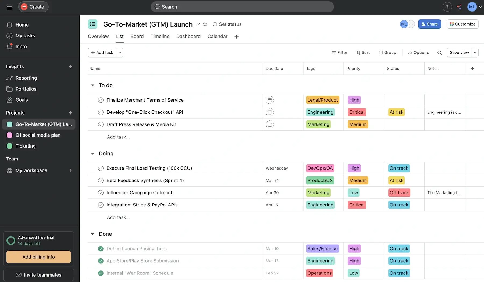Uncheck the Define Launch Pricing Tiers task
The height and width of the screenshot is (282, 484).
pyautogui.click(x=101, y=248)
